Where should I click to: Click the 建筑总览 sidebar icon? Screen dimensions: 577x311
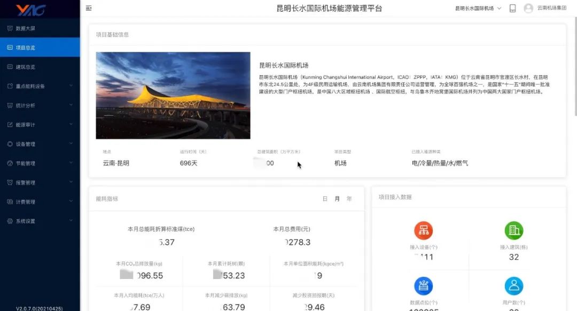10,67
